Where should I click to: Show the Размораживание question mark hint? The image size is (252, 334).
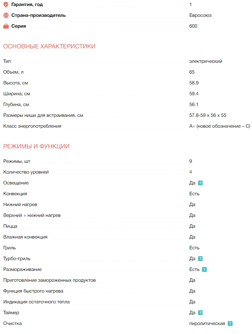tap(204, 269)
